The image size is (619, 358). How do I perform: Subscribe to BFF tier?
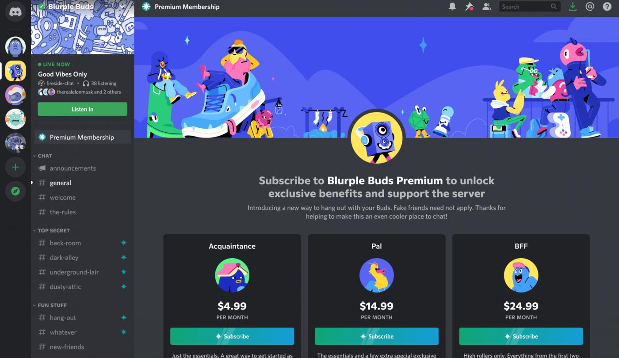coord(521,336)
